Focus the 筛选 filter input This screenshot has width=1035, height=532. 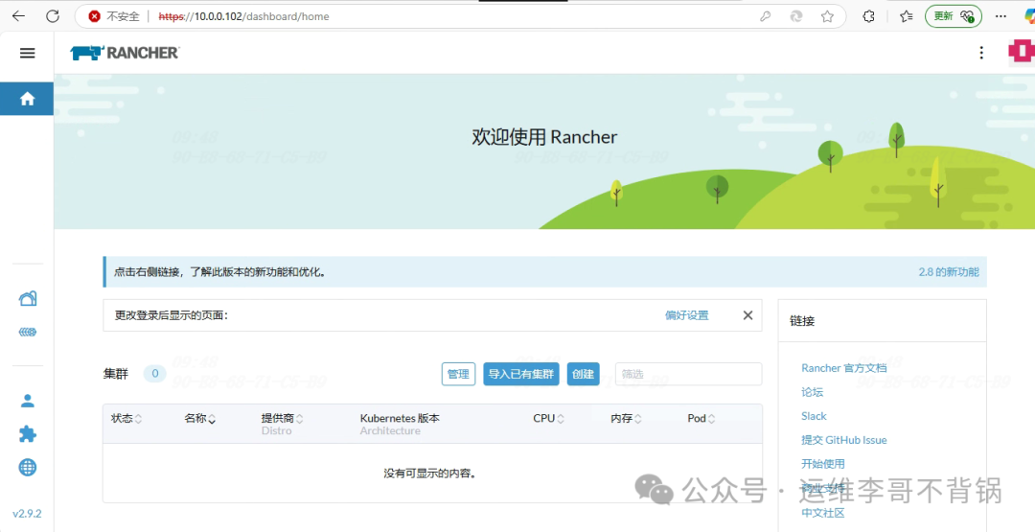pos(688,374)
